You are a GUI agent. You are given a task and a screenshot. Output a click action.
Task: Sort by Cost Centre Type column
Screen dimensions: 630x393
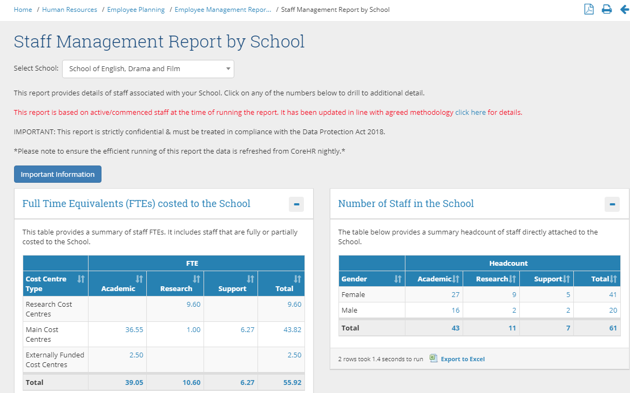pyautogui.click(x=81, y=279)
